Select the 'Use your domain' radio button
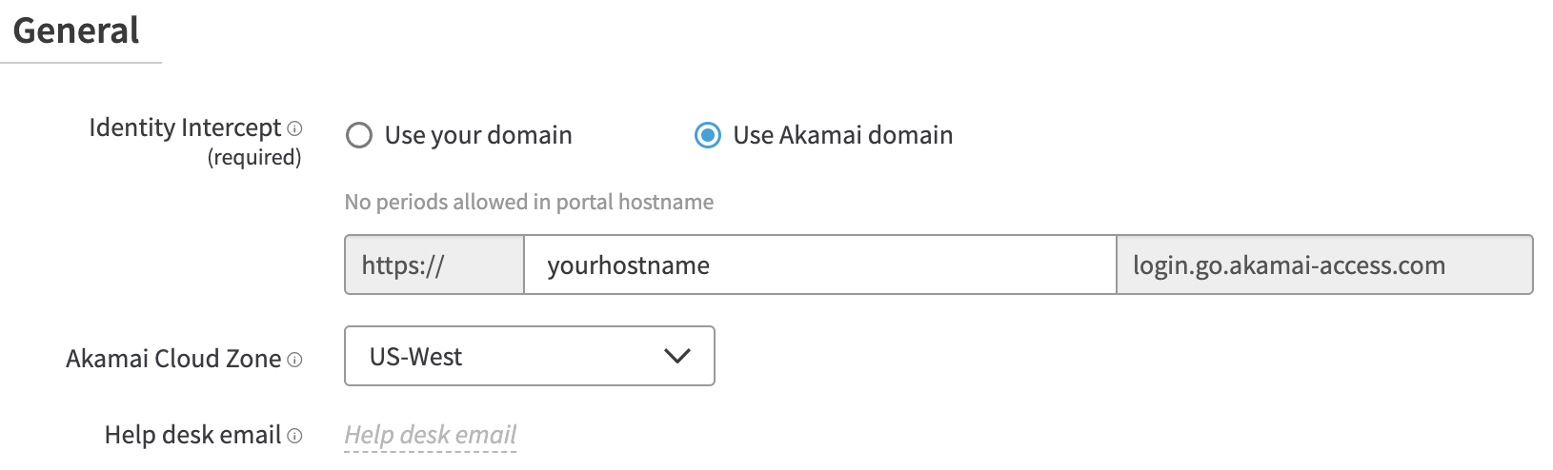The image size is (1553, 470). (x=359, y=135)
